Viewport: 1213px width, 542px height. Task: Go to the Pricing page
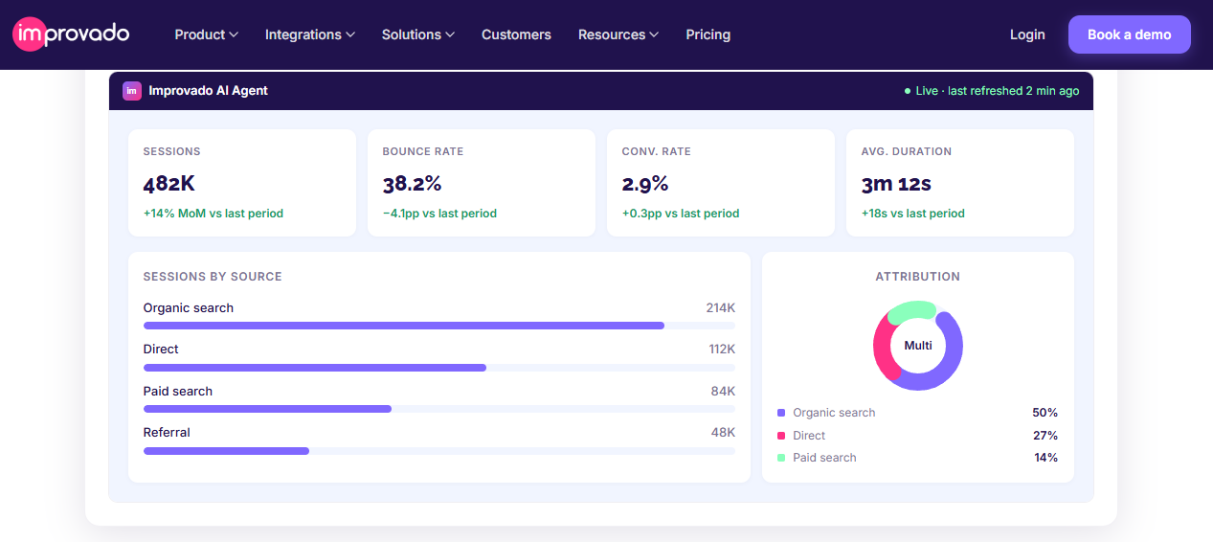click(708, 34)
